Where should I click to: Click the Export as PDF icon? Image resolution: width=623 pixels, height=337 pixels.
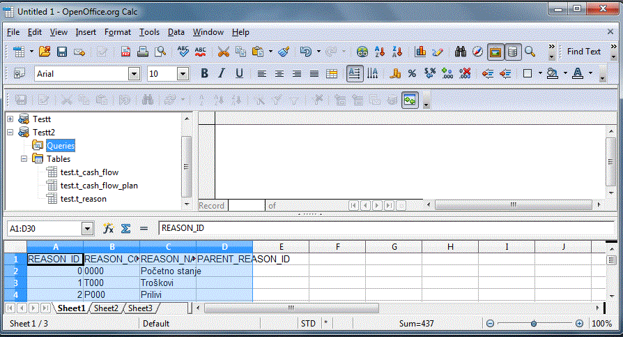[x=126, y=52]
